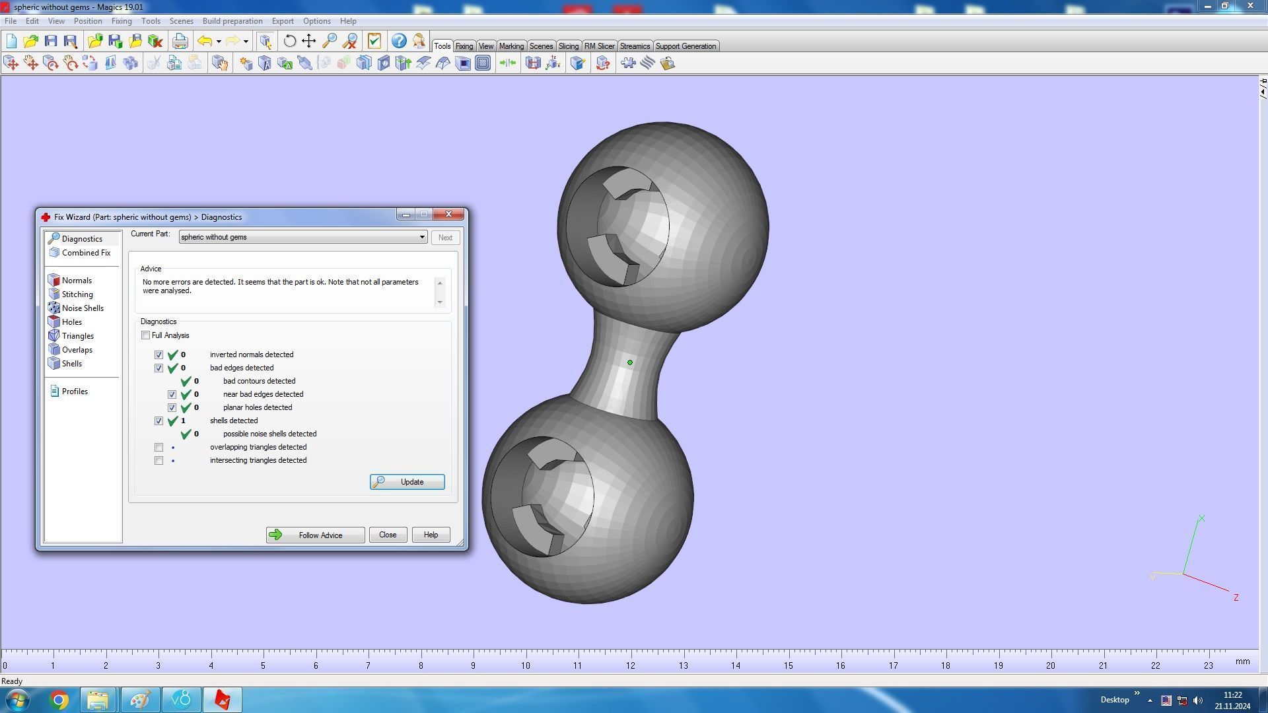The width and height of the screenshot is (1268, 713).
Task: Click the New project icon
Action: click(11, 41)
